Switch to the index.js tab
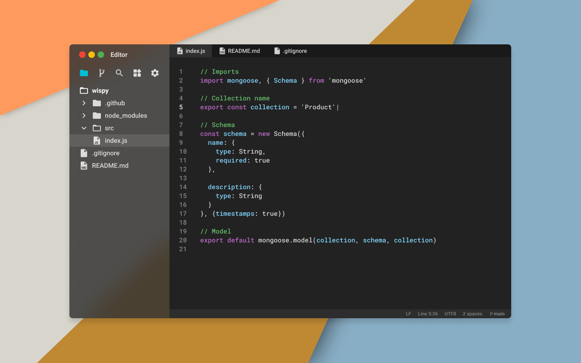Screen dimensions: 581x363 [191, 51]
